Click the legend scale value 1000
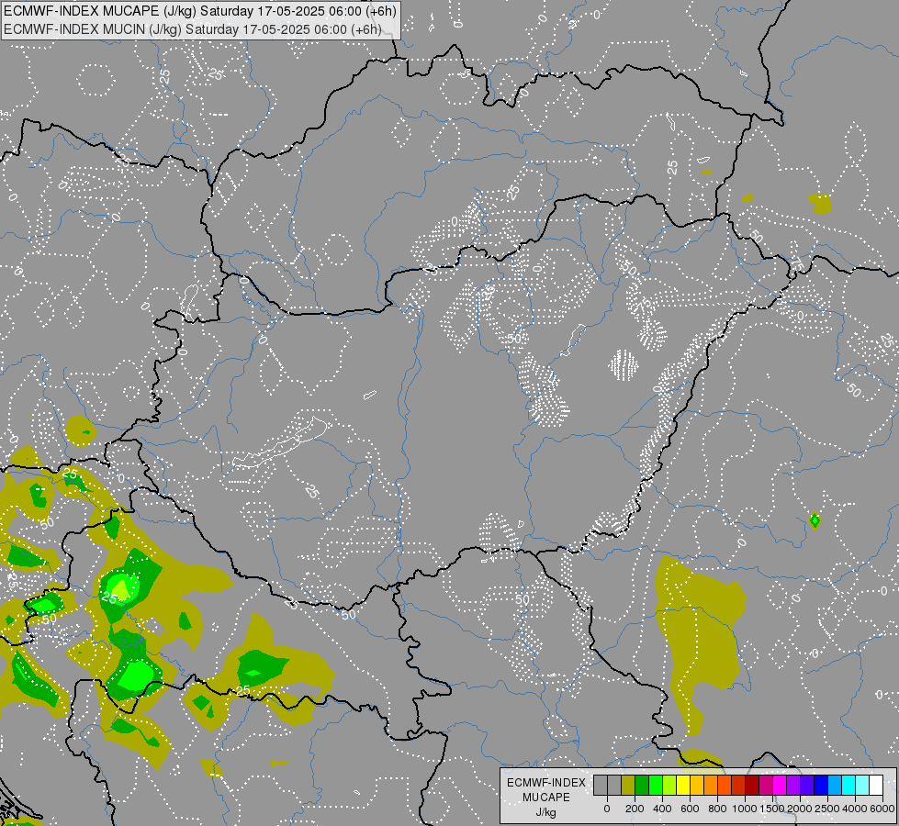 pos(745,809)
